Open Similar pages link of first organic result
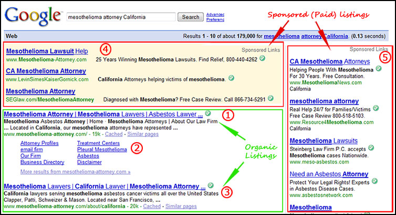 point(143,134)
